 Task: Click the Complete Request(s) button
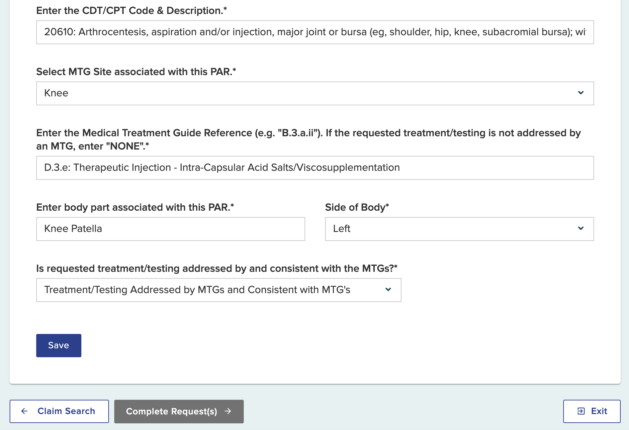[179, 411]
